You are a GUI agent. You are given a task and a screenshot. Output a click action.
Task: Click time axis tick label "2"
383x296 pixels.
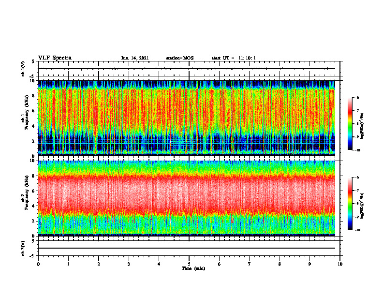point(99,264)
